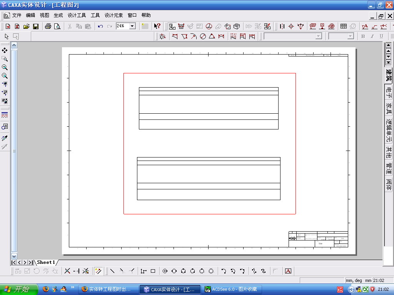
Task: Select the rectangle drawing tool
Action: [x=153, y=271]
